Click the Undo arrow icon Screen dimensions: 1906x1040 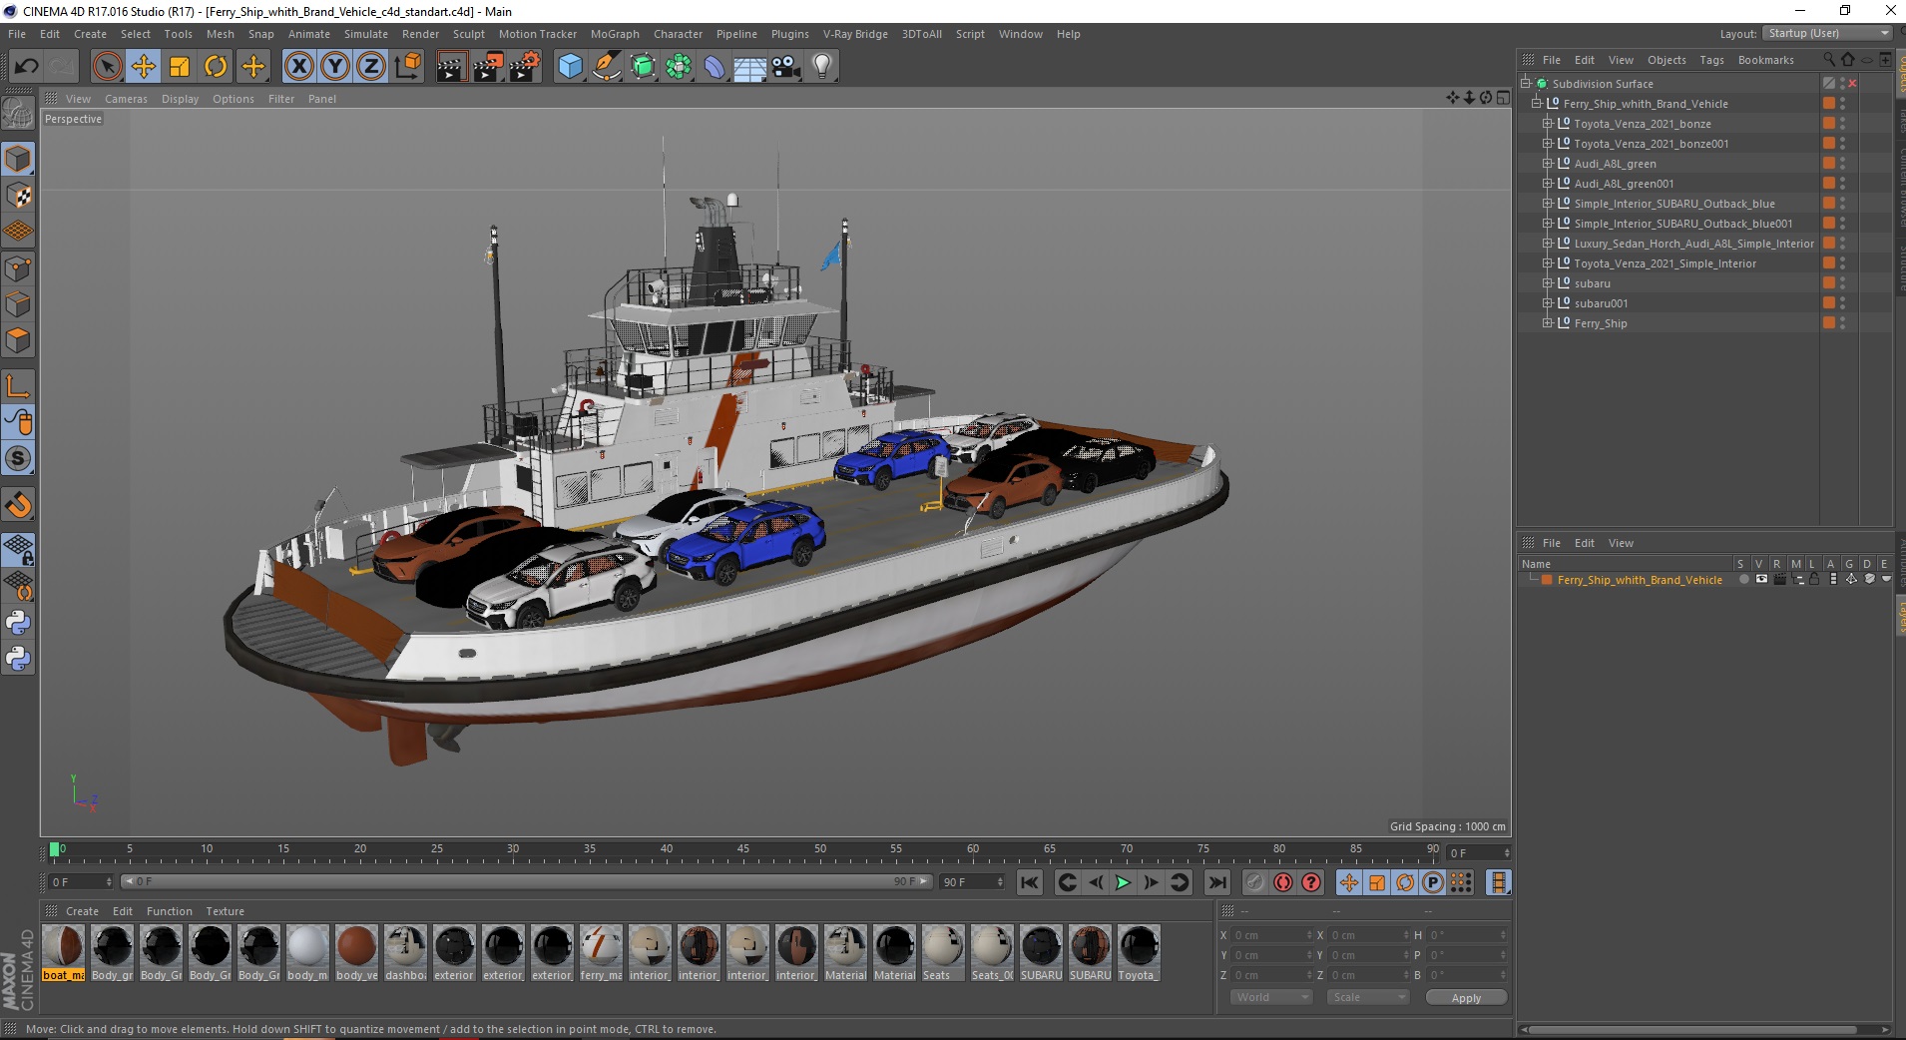[27, 67]
